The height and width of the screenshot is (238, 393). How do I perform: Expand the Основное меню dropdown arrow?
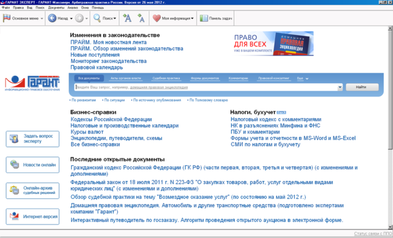tap(42, 18)
